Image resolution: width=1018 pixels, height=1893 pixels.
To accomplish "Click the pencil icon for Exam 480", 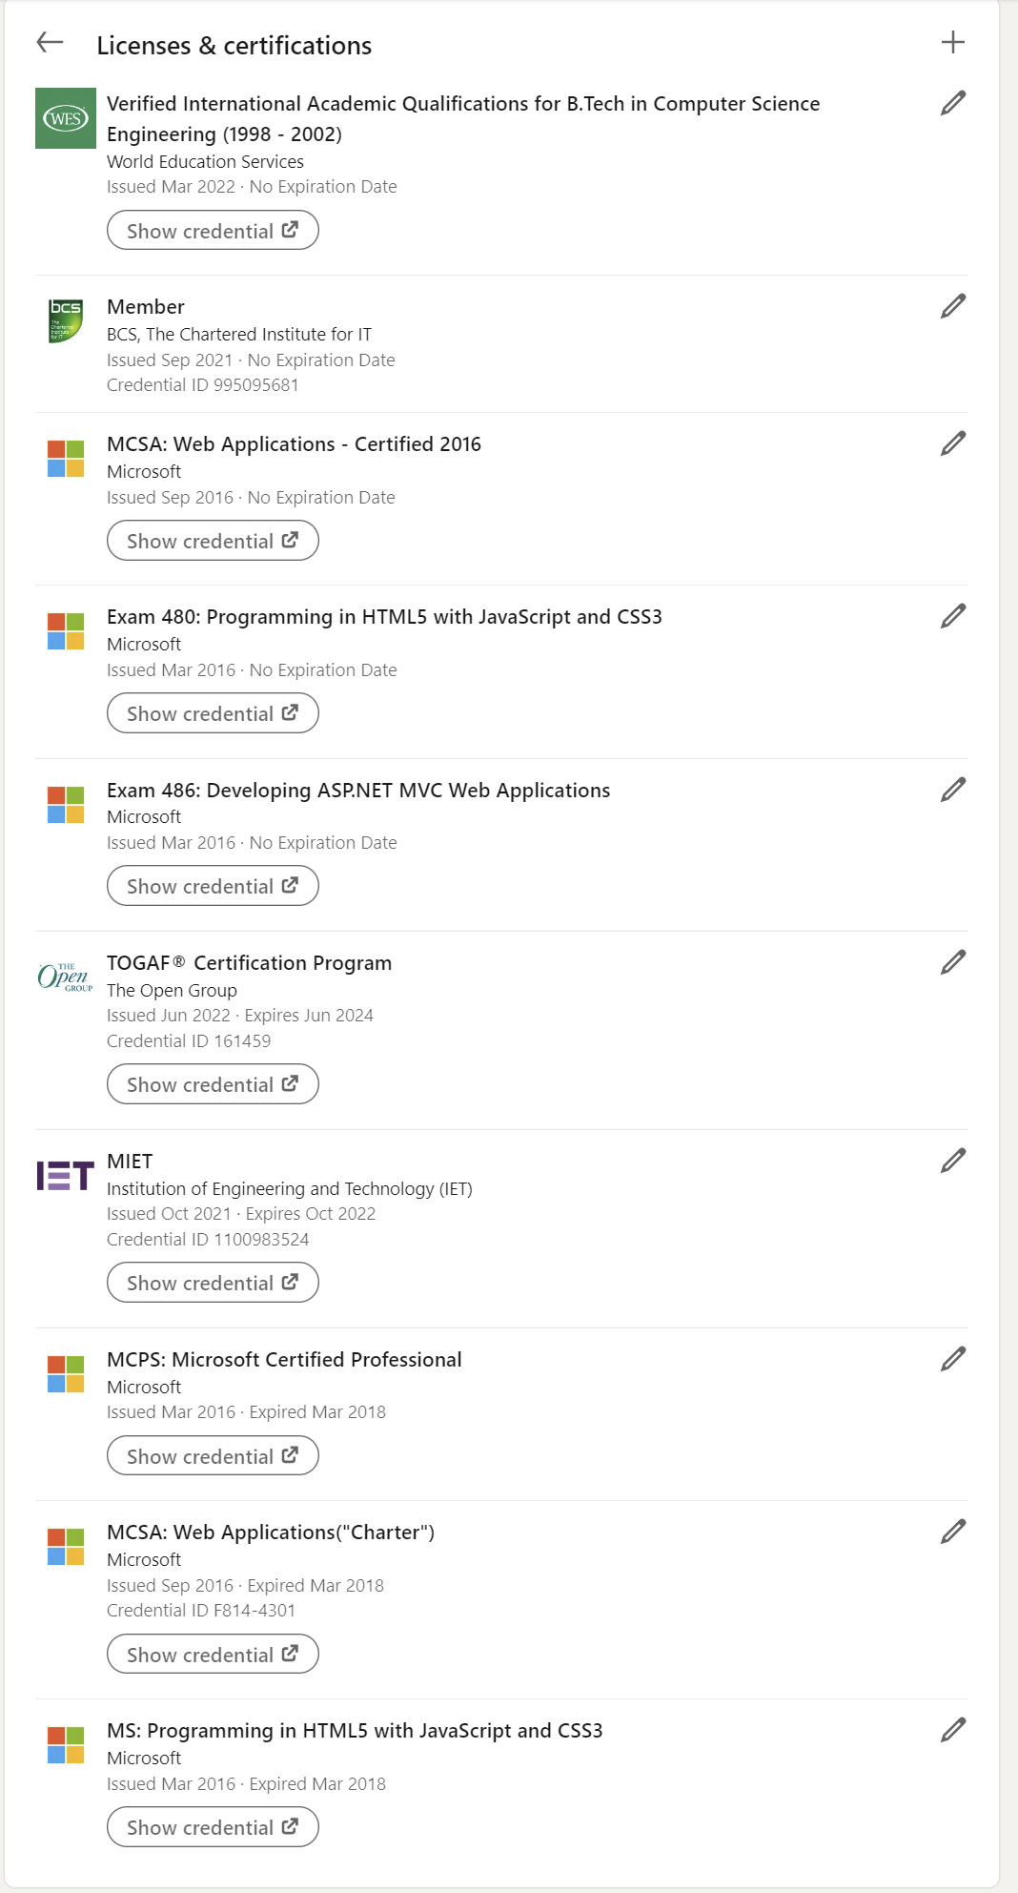I will pos(952,616).
